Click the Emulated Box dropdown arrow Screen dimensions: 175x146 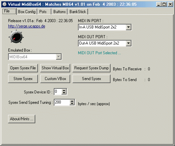click(x=59, y=57)
